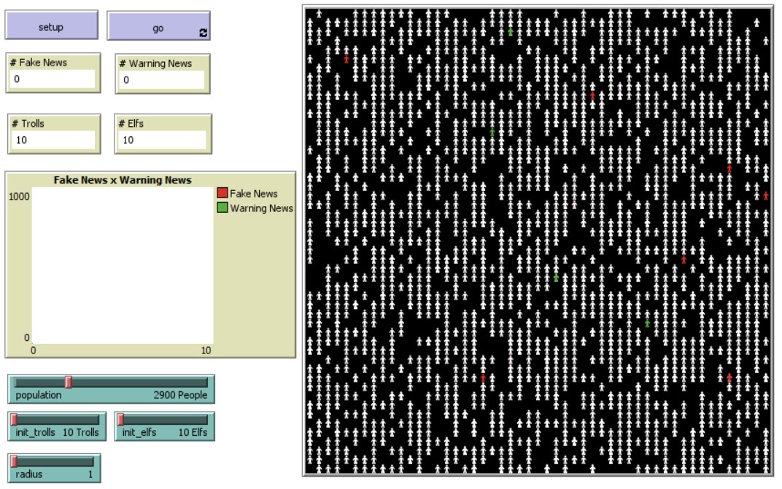
Task: Click the # Warning News monitor value
Action: [x=158, y=79]
